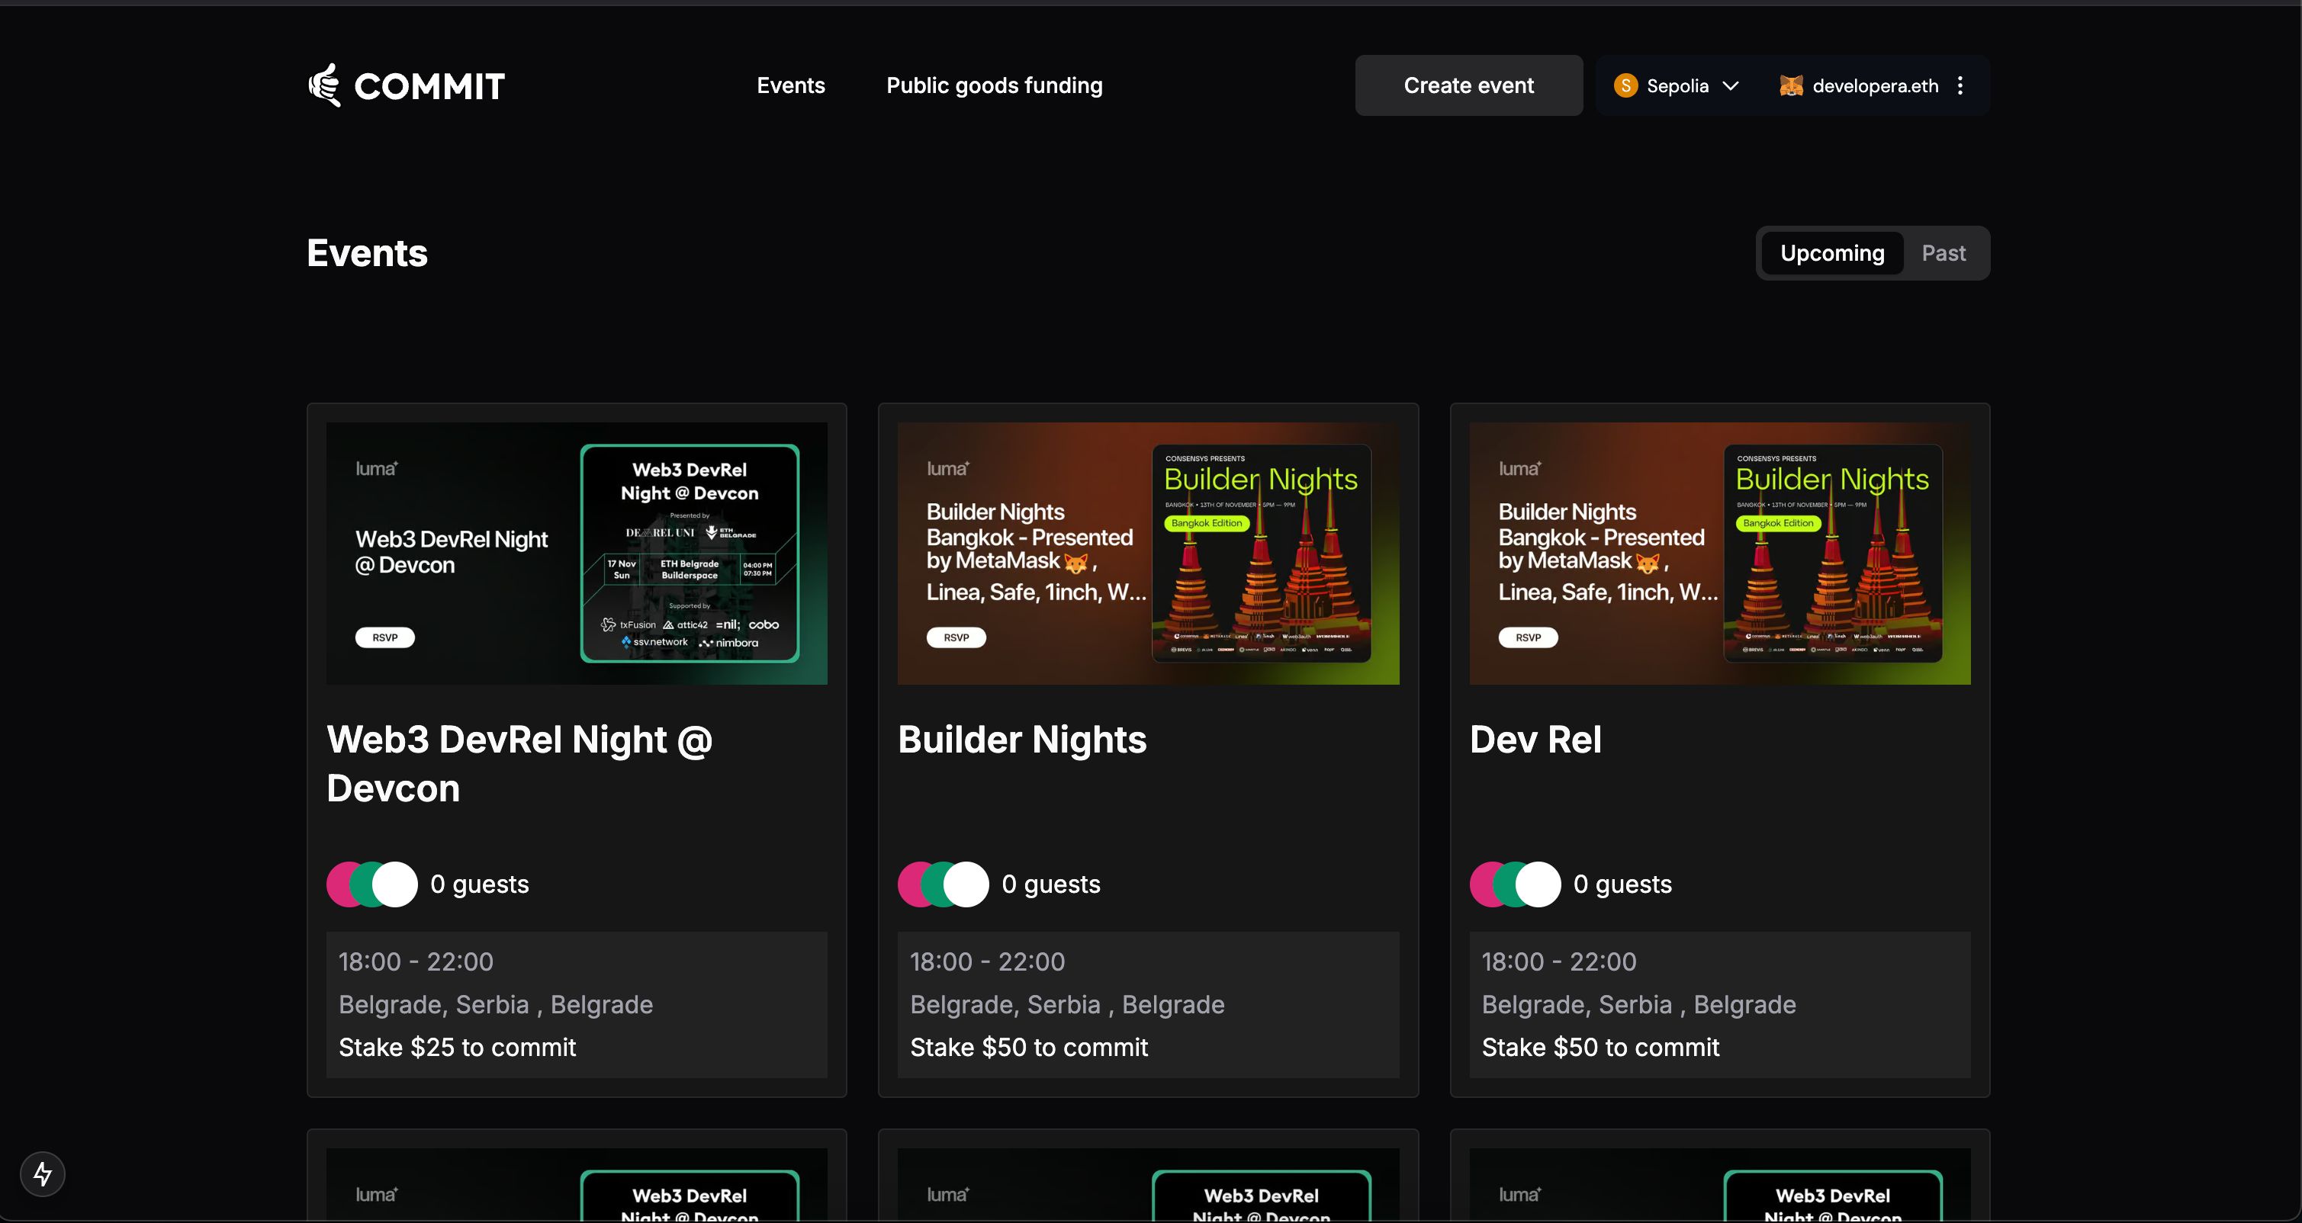Open the Builder Nights event title

coord(1022,740)
